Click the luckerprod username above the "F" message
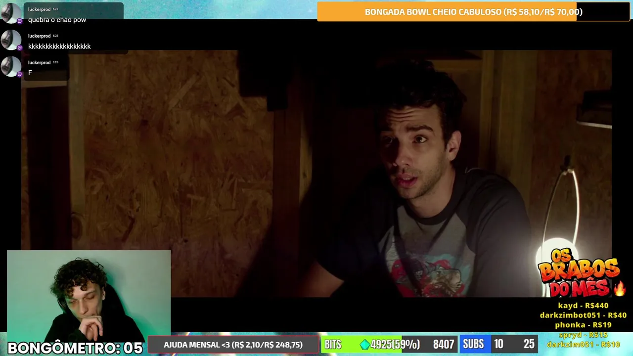Screen dimensions: 633x356 pos(39,63)
